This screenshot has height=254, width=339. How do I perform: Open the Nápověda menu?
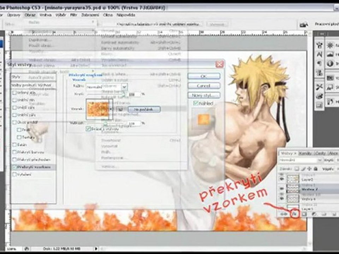tap(126, 15)
